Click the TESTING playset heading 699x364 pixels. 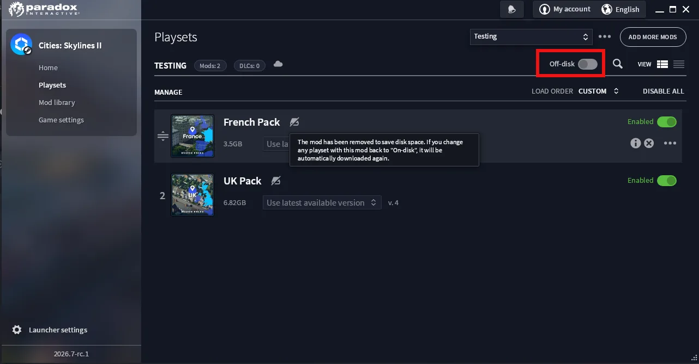point(170,65)
